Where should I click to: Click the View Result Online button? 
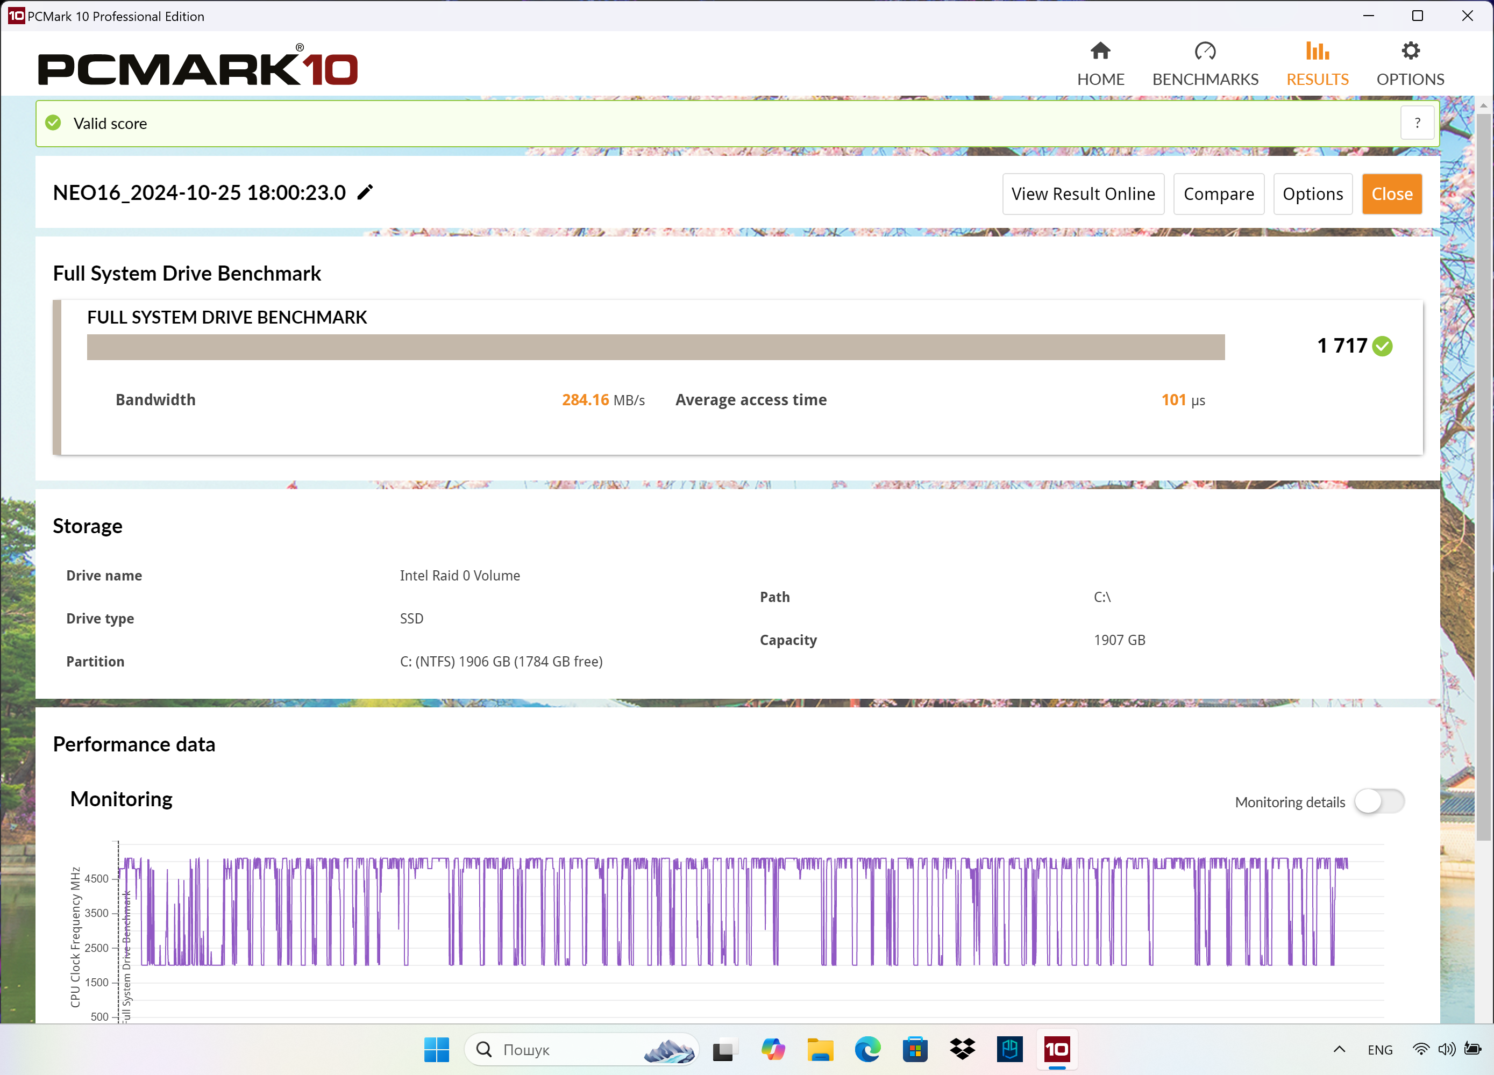[x=1083, y=193]
